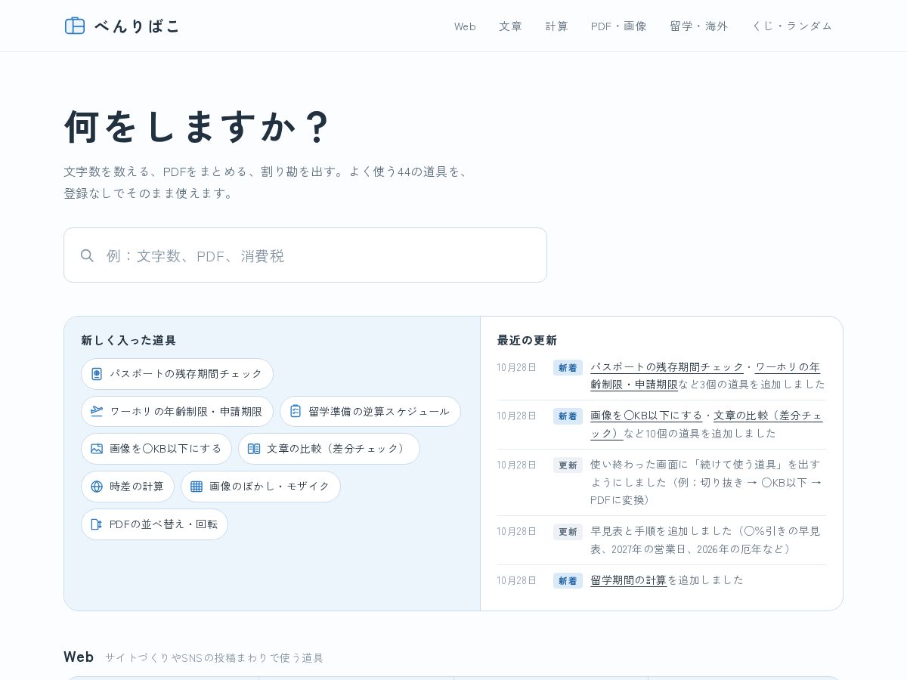
Task: Click the compare icon in 文章の比較 chip
Action: click(254, 449)
